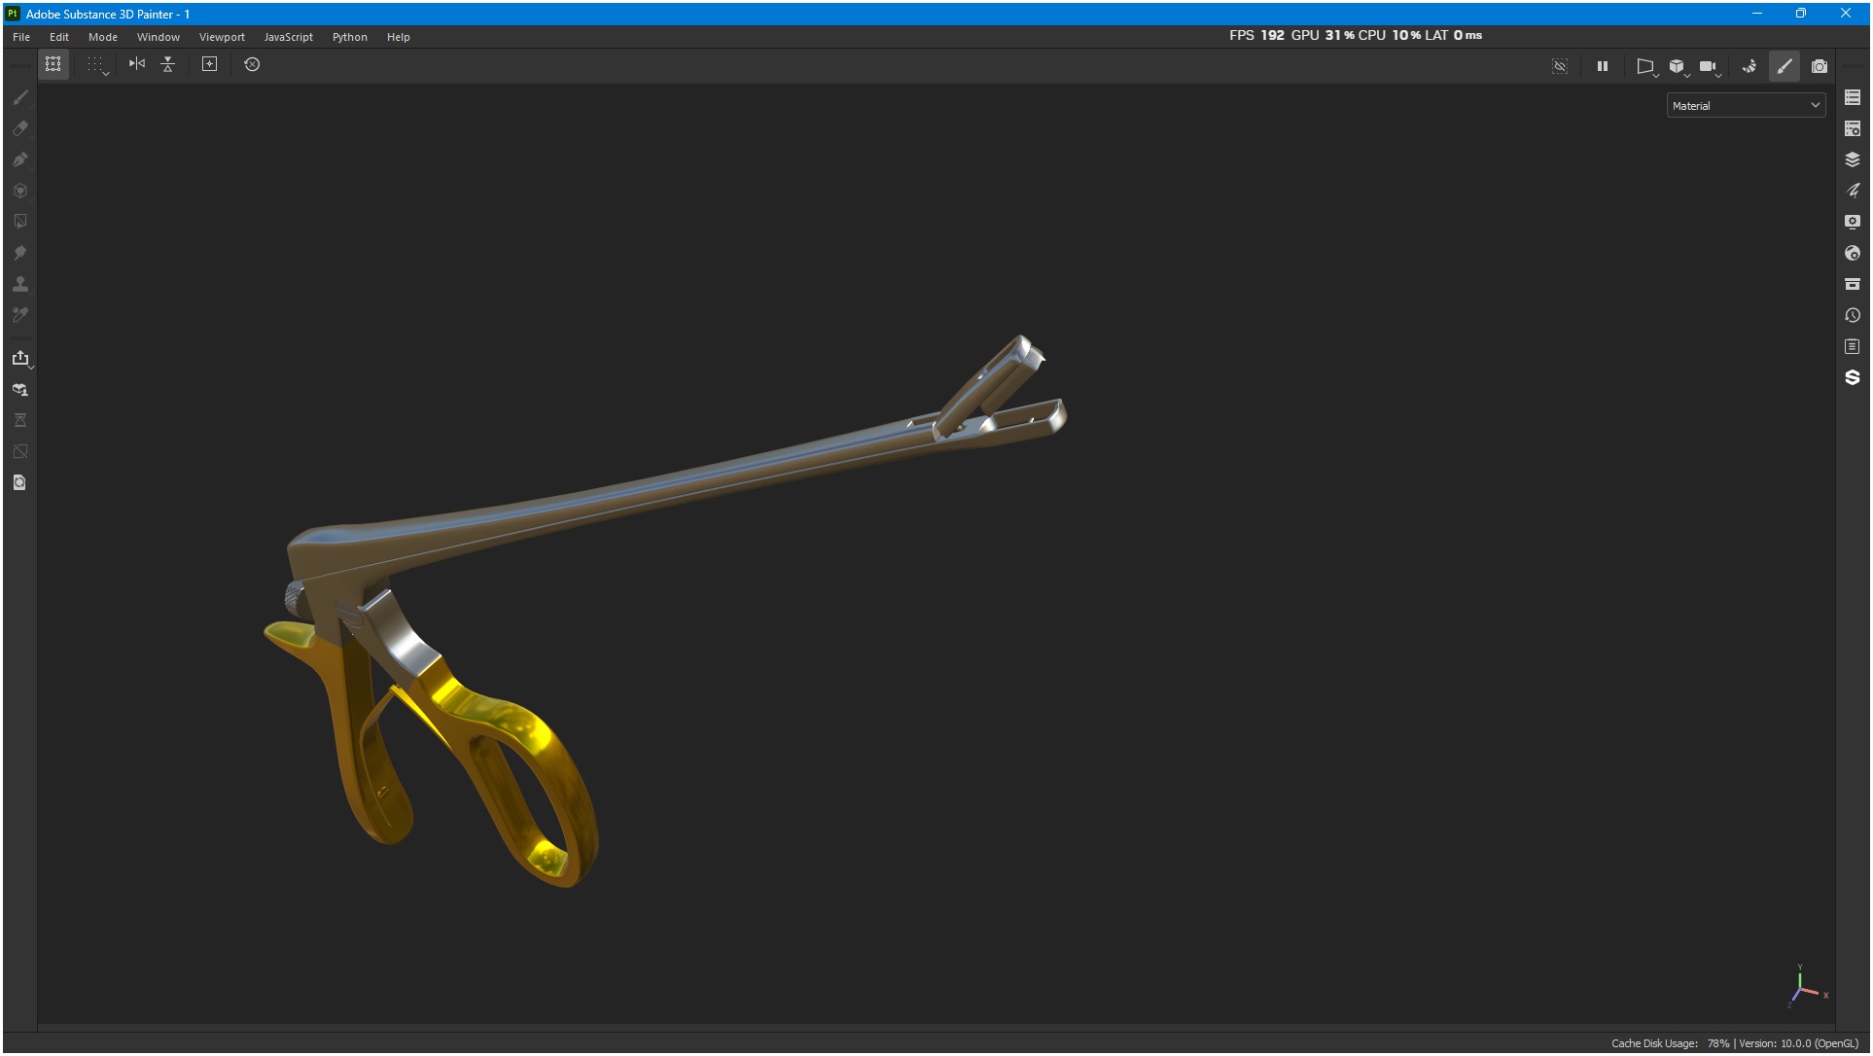Viewport: 1873px width, 1056px height.
Task: Click the reset transform icon
Action: coord(252,64)
